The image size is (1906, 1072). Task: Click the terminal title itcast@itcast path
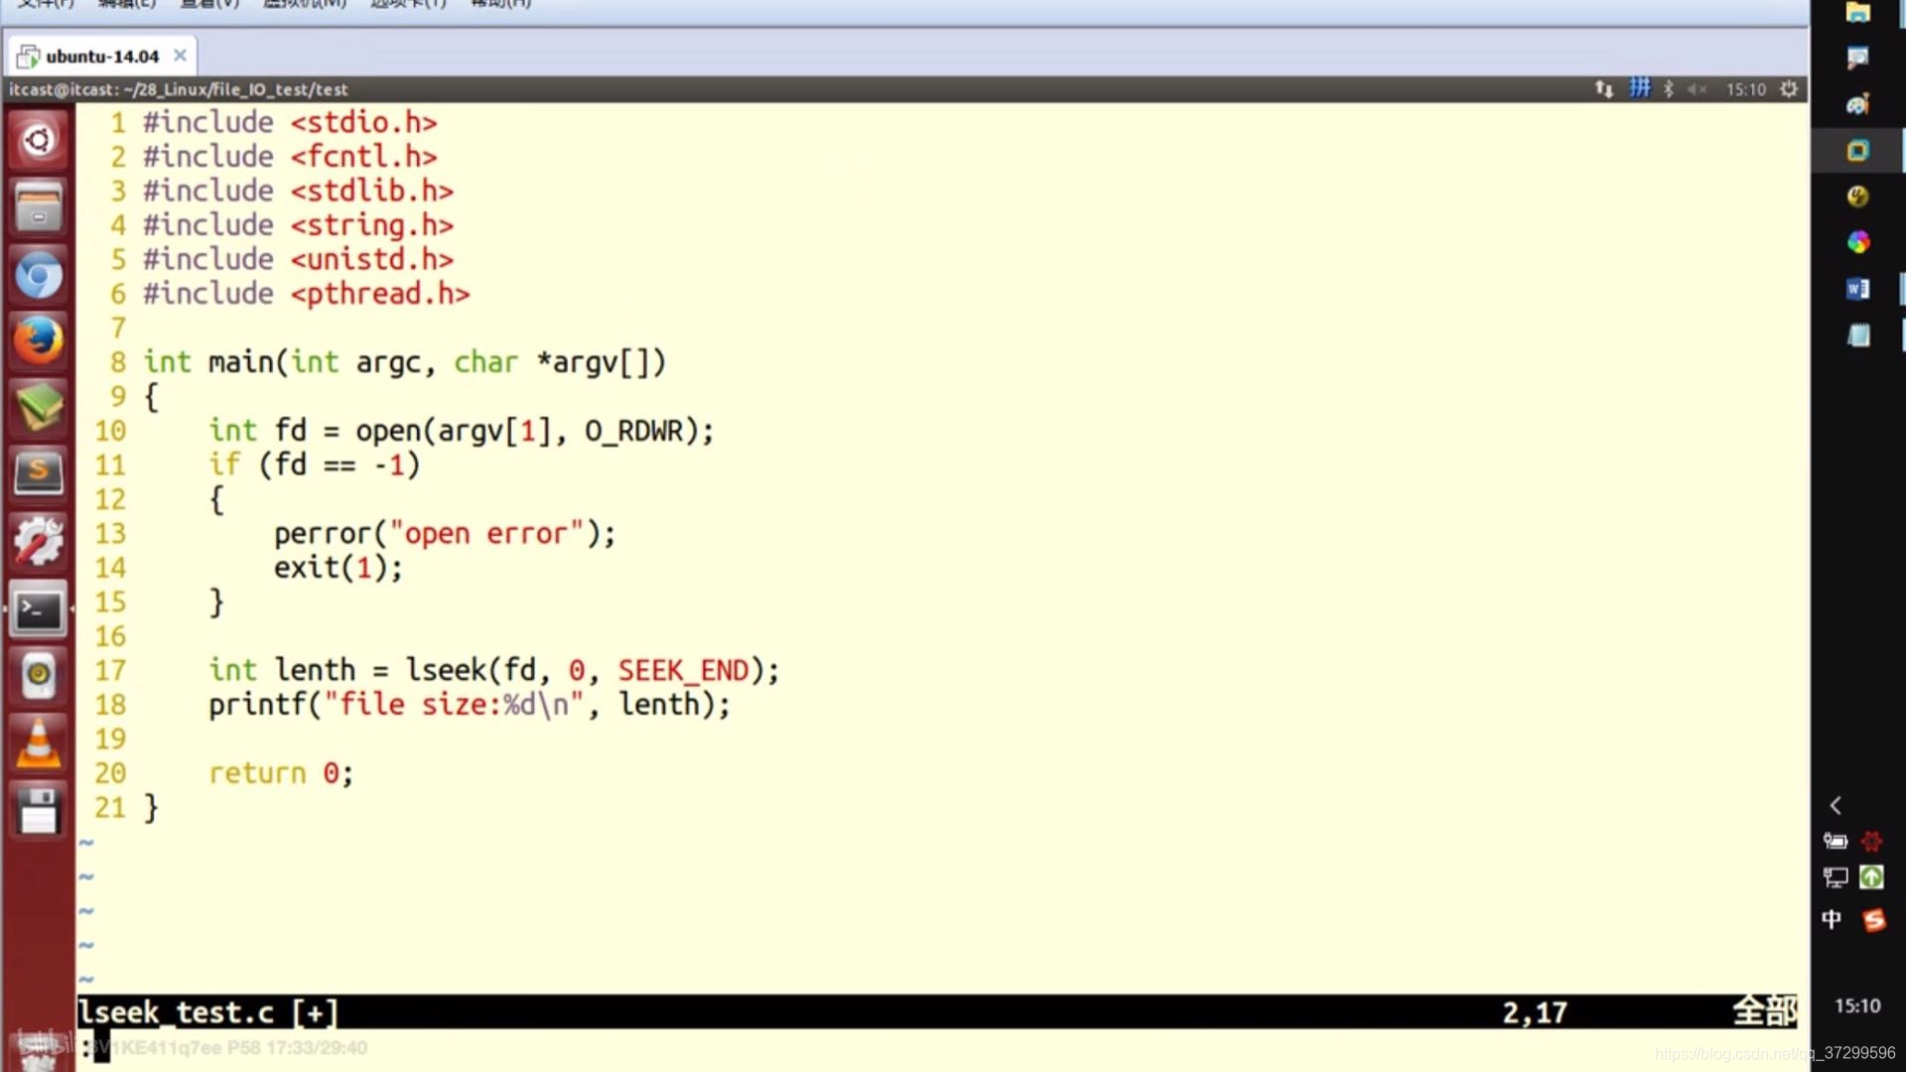[179, 89]
